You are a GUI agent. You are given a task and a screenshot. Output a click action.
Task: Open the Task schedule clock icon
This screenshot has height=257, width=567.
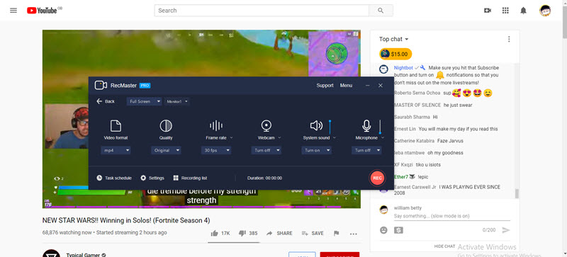(x=99, y=178)
